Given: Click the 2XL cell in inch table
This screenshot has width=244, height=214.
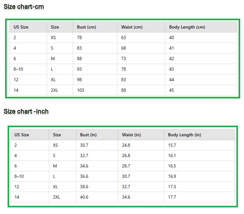Looking at the screenshot, I should pos(57,197).
